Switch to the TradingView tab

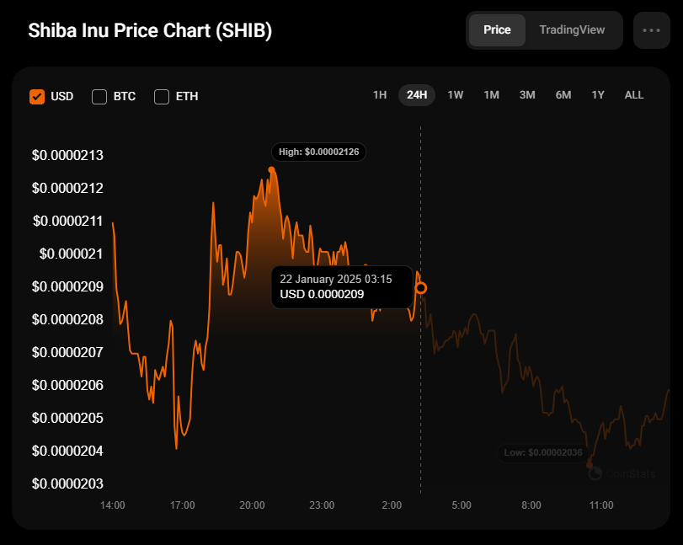coord(572,29)
